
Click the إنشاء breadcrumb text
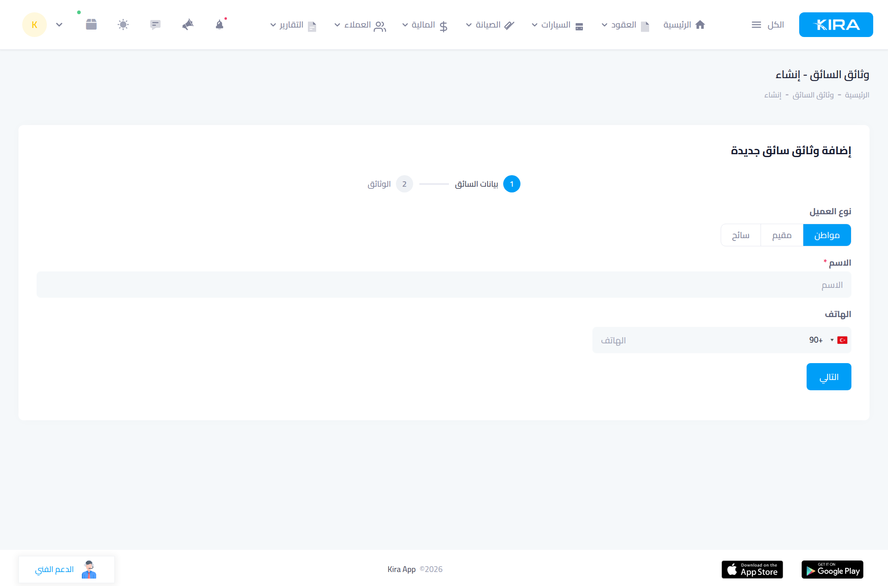click(x=773, y=95)
